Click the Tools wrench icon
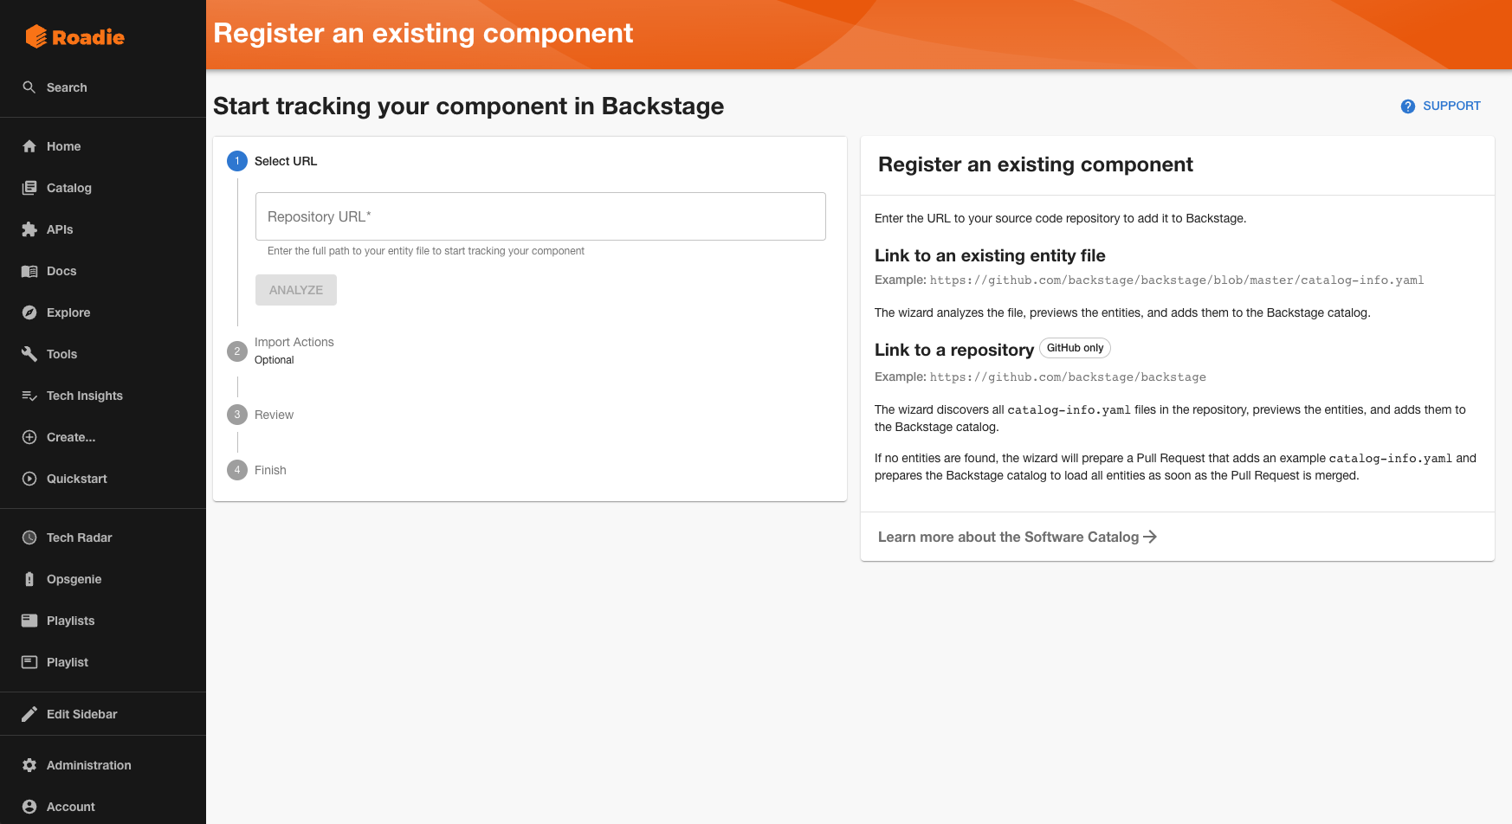 [29, 354]
